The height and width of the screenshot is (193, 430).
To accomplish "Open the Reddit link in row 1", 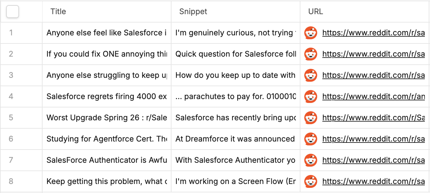I will tap(373, 33).
